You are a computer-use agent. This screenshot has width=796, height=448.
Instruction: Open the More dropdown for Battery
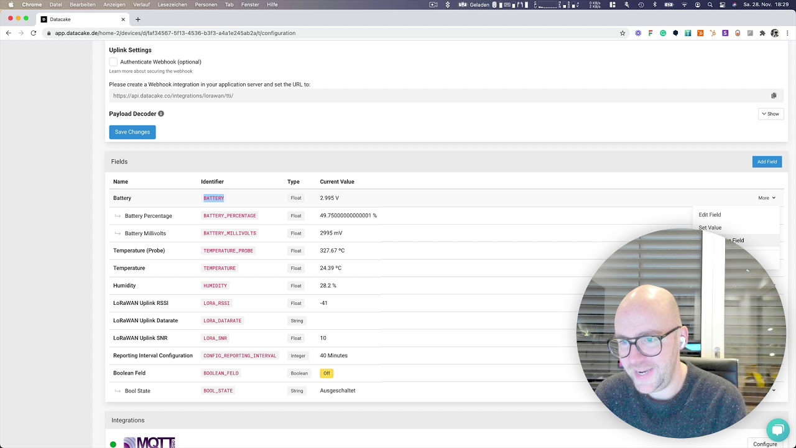coord(767,198)
